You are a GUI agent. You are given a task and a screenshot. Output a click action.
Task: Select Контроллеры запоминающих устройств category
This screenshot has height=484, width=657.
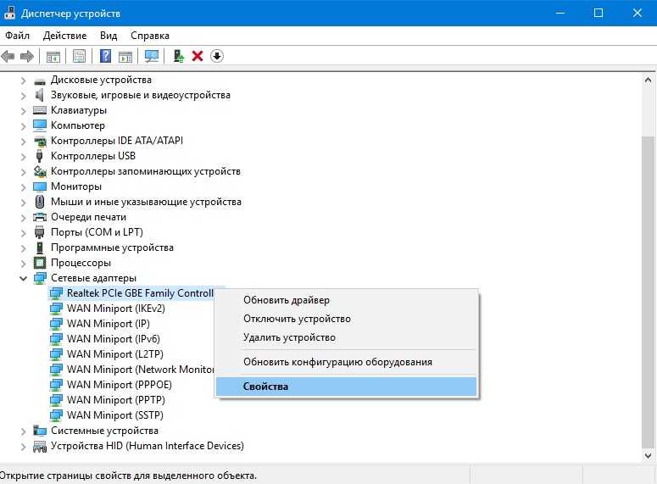(x=146, y=171)
